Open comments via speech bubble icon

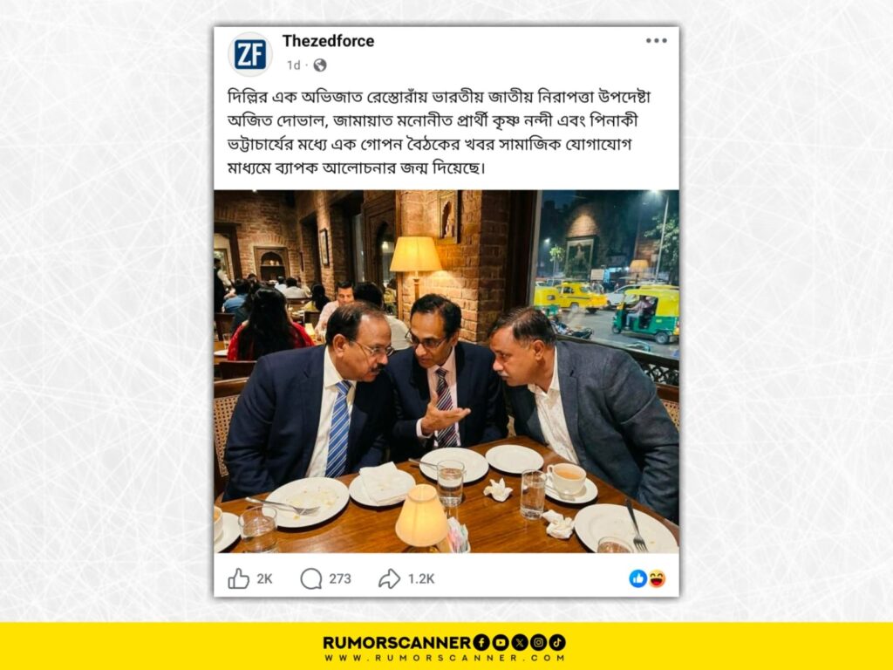click(311, 579)
